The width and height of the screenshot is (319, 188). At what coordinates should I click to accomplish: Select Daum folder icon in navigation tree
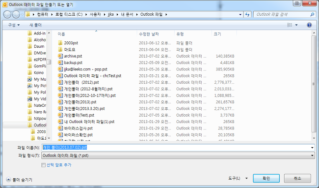click(30, 46)
